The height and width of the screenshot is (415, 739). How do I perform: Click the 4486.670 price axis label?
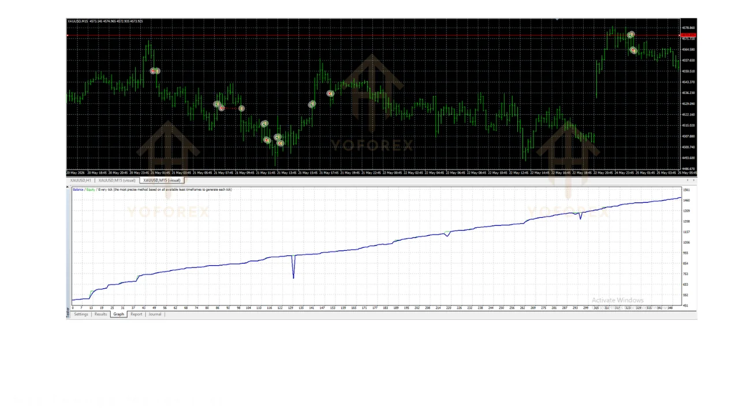click(688, 169)
